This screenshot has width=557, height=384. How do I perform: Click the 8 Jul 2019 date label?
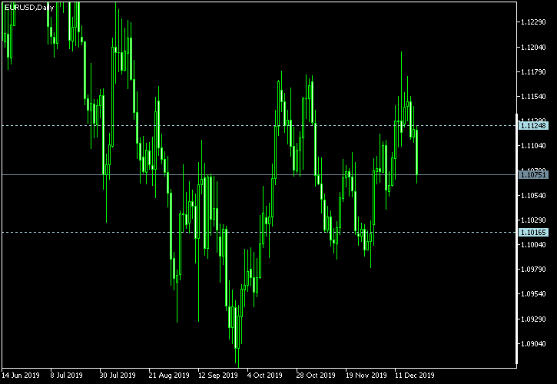pos(66,376)
